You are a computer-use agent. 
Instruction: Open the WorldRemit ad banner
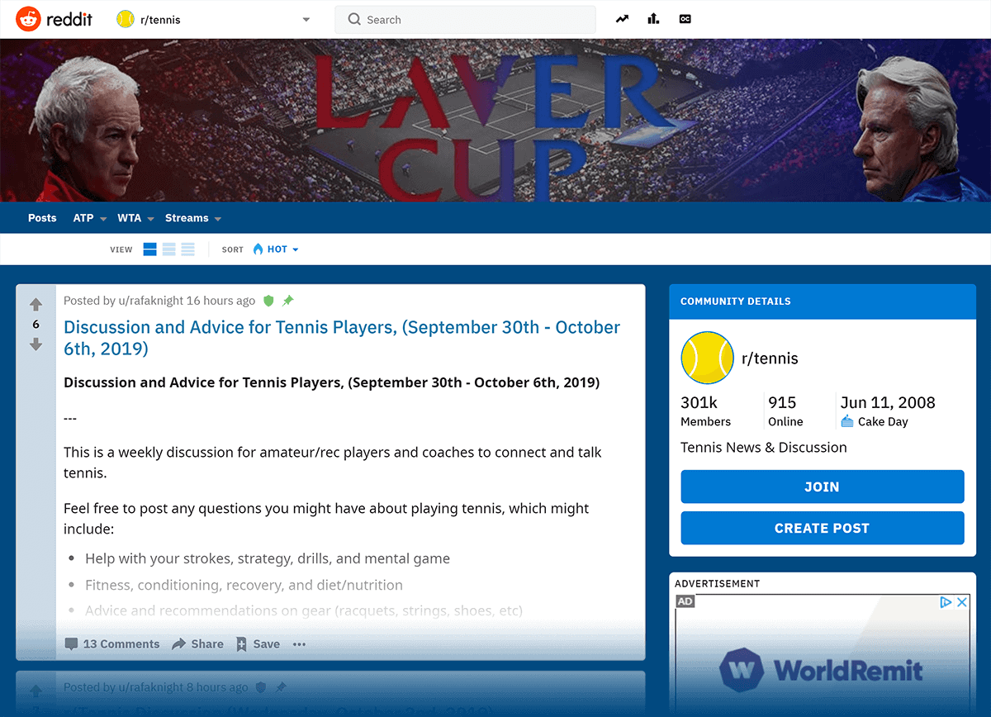coord(823,656)
